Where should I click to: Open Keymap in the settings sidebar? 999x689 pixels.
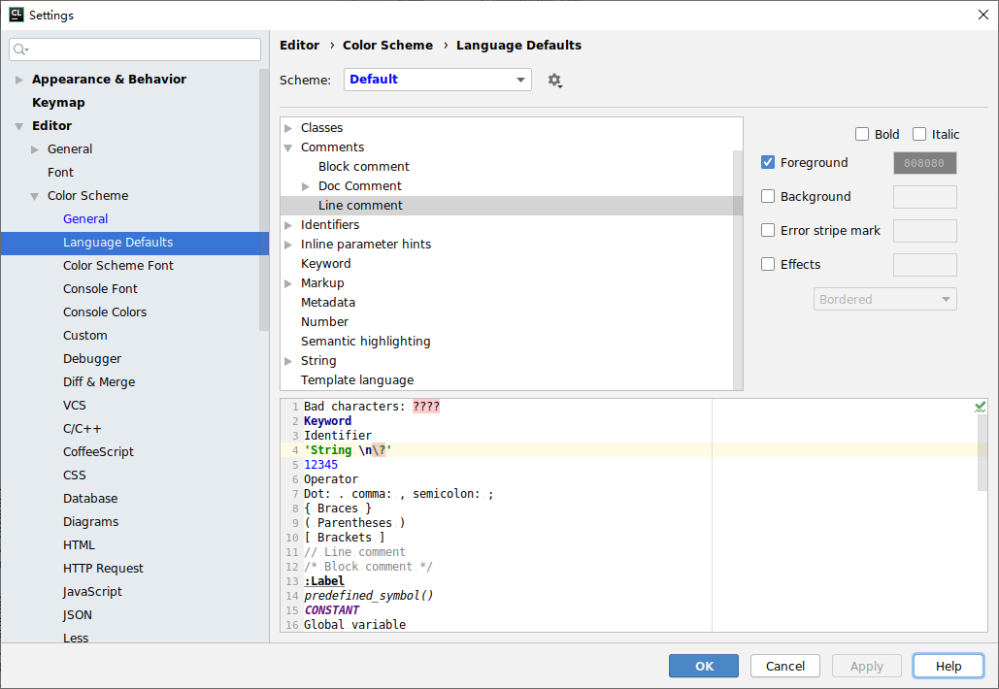click(60, 102)
